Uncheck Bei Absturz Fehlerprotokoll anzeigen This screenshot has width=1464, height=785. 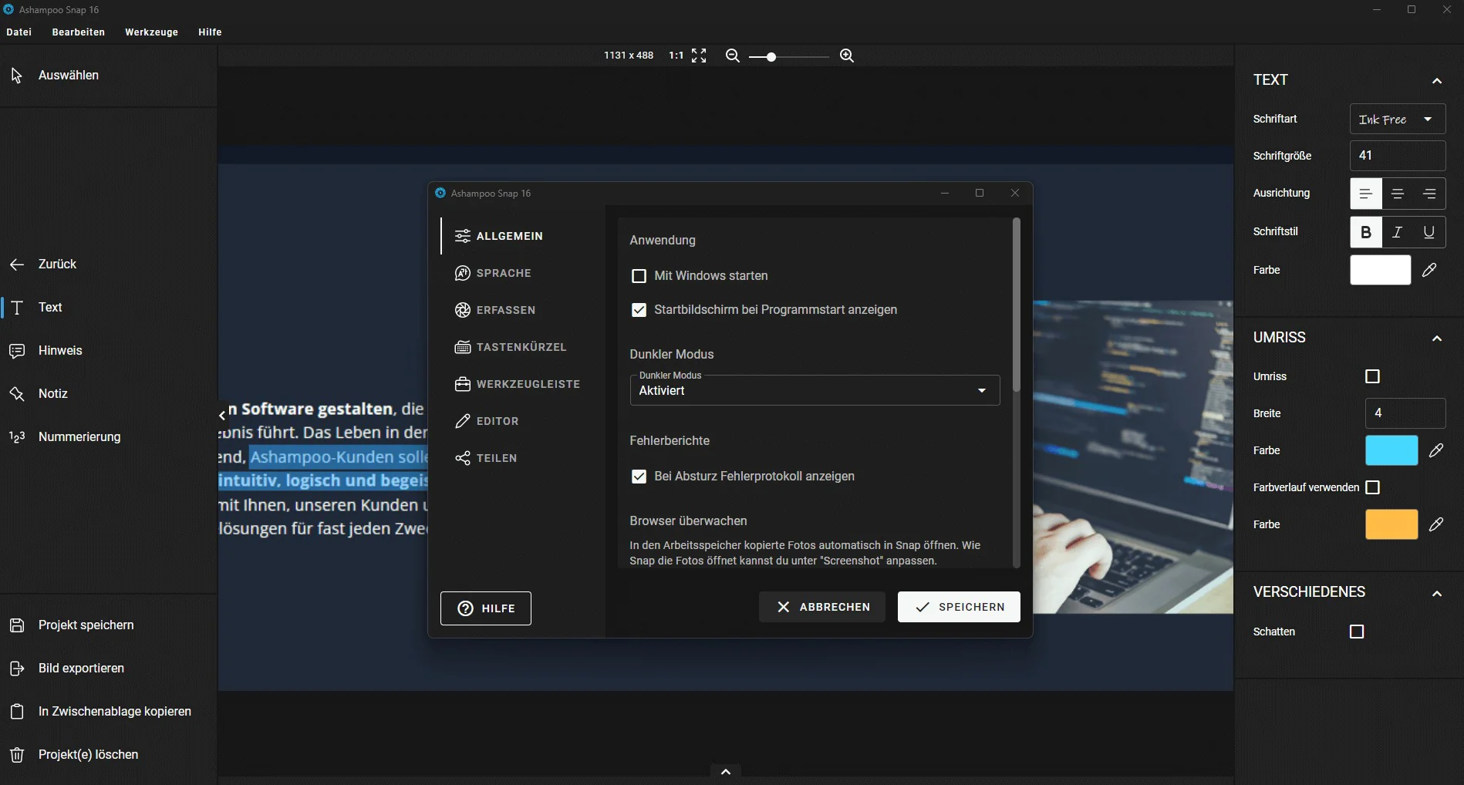pyautogui.click(x=639, y=477)
